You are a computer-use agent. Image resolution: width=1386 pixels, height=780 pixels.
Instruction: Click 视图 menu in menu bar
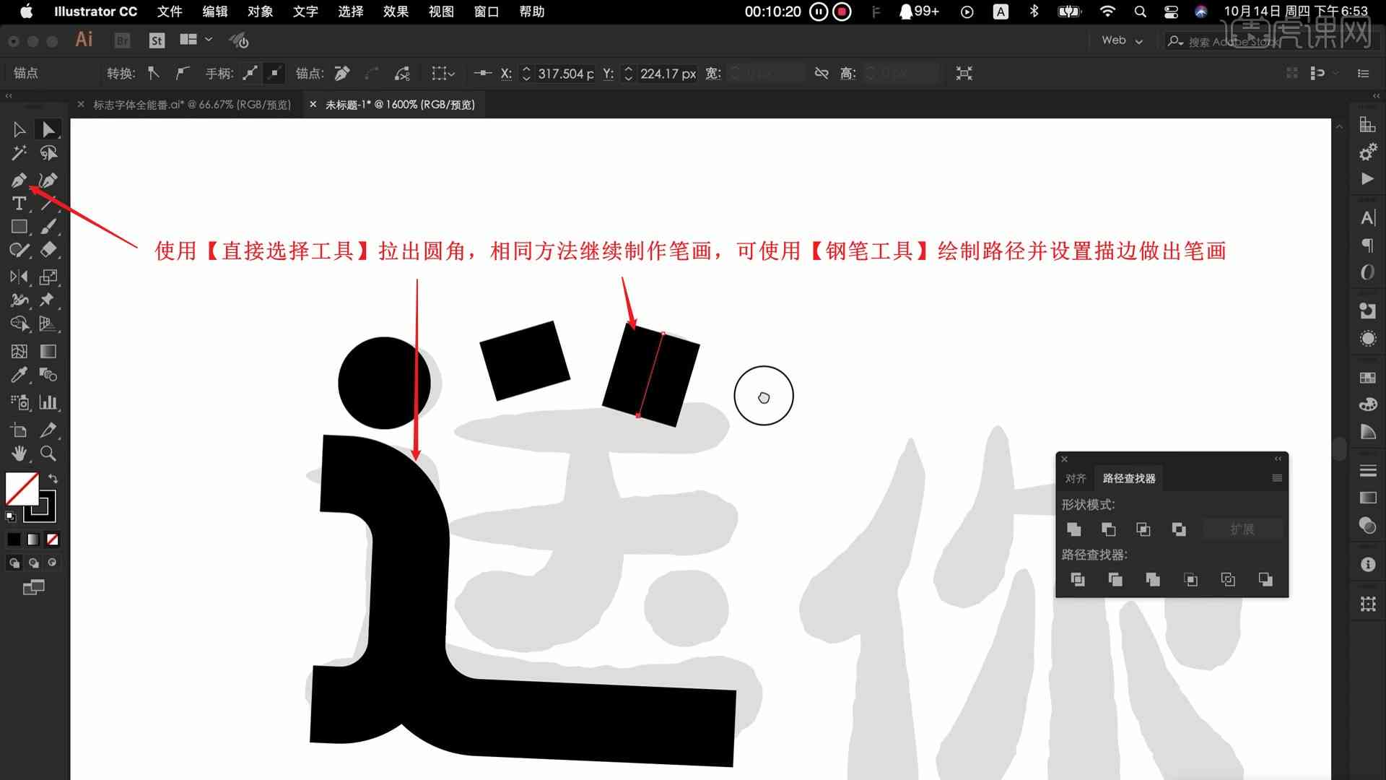coord(439,12)
